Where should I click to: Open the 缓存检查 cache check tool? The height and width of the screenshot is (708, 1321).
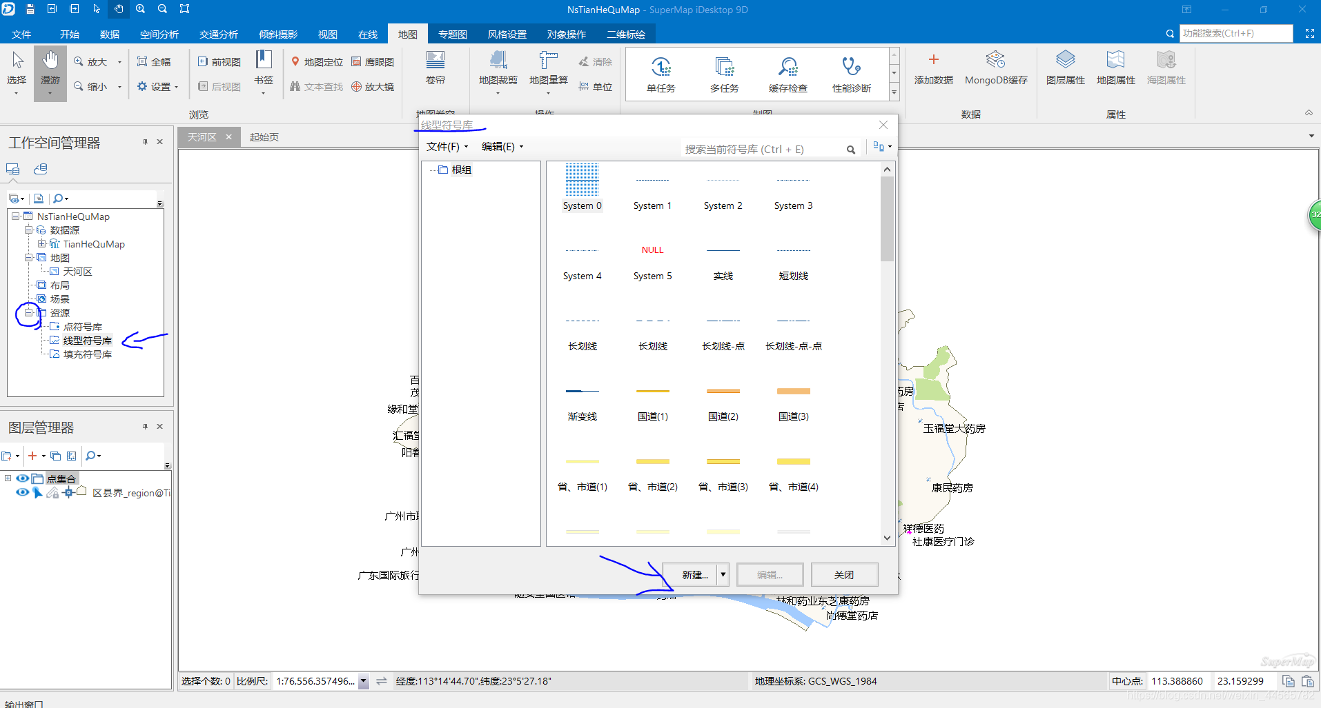click(788, 74)
